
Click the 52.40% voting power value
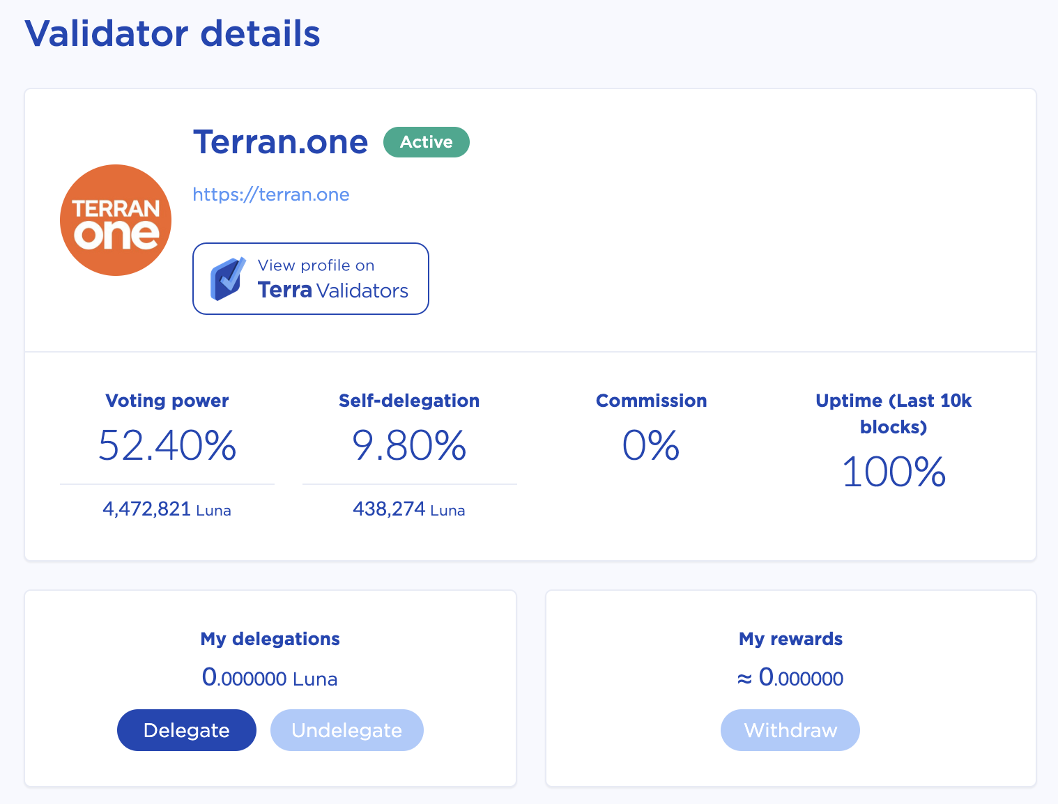coord(167,445)
